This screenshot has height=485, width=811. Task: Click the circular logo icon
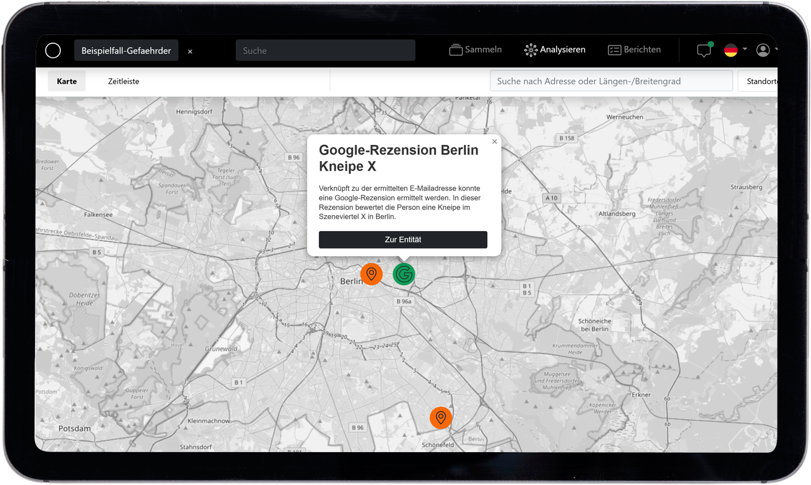[53, 50]
